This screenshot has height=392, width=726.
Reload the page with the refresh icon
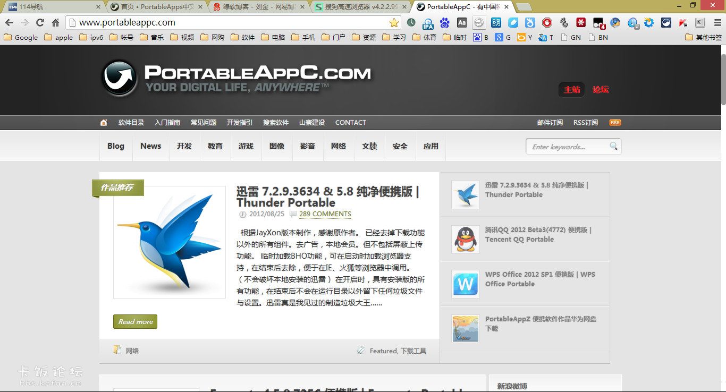point(40,23)
